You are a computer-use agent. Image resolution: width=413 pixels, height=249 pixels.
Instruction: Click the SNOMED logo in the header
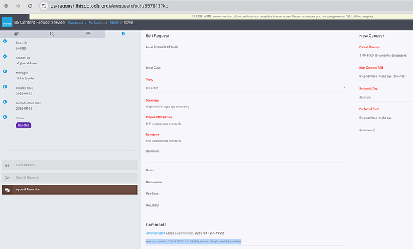pos(7,22)
